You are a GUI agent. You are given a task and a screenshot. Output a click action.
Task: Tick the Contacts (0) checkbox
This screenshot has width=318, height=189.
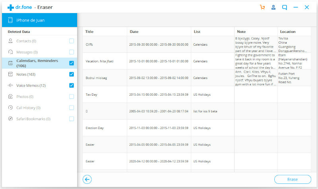pyautogui.click(x=72, y=41)
